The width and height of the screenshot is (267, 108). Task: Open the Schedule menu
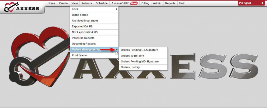[102, 3]
